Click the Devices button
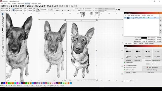The width and height of the screenshot is (162, 91). pos(128,72)
